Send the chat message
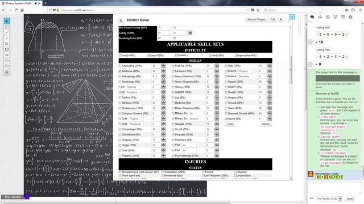364x204 pixels. point(350,199)
